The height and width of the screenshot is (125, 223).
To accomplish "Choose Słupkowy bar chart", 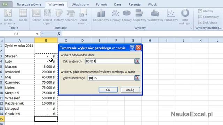I will 139,17.
